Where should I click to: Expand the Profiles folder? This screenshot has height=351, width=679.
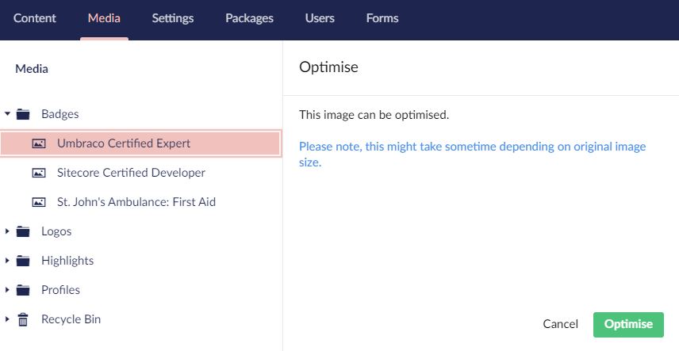point(7,290)
